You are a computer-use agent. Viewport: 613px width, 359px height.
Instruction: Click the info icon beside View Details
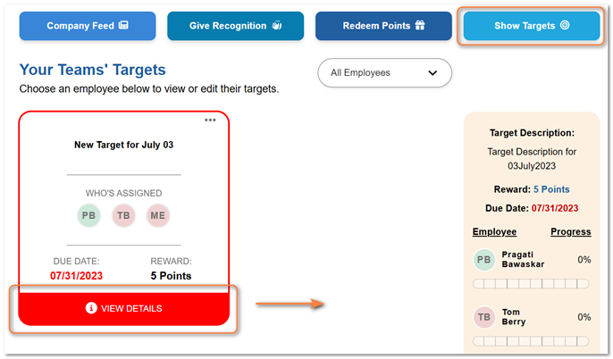(x=91, y=308)
